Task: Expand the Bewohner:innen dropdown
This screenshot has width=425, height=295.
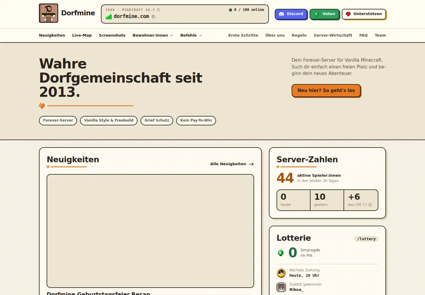Action: [153, 35]
